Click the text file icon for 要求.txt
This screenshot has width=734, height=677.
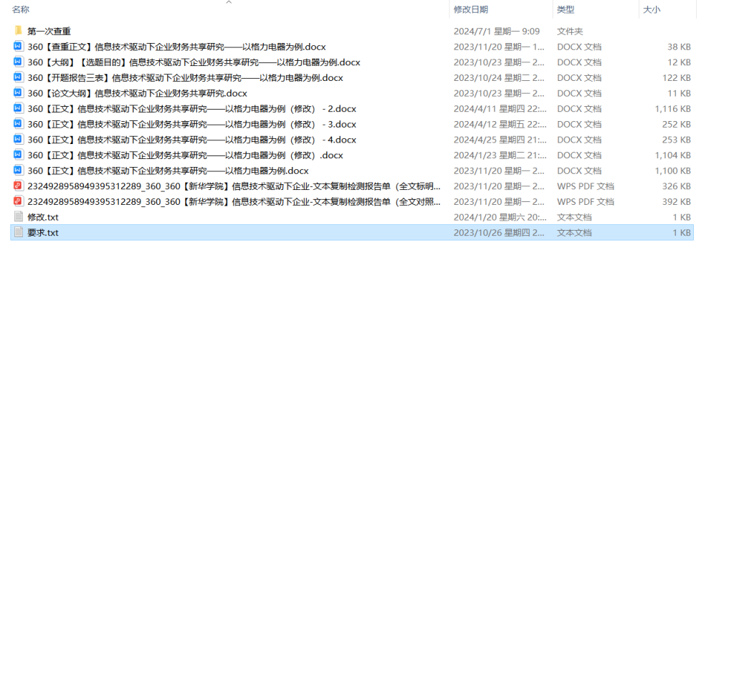tap(19, 233)
